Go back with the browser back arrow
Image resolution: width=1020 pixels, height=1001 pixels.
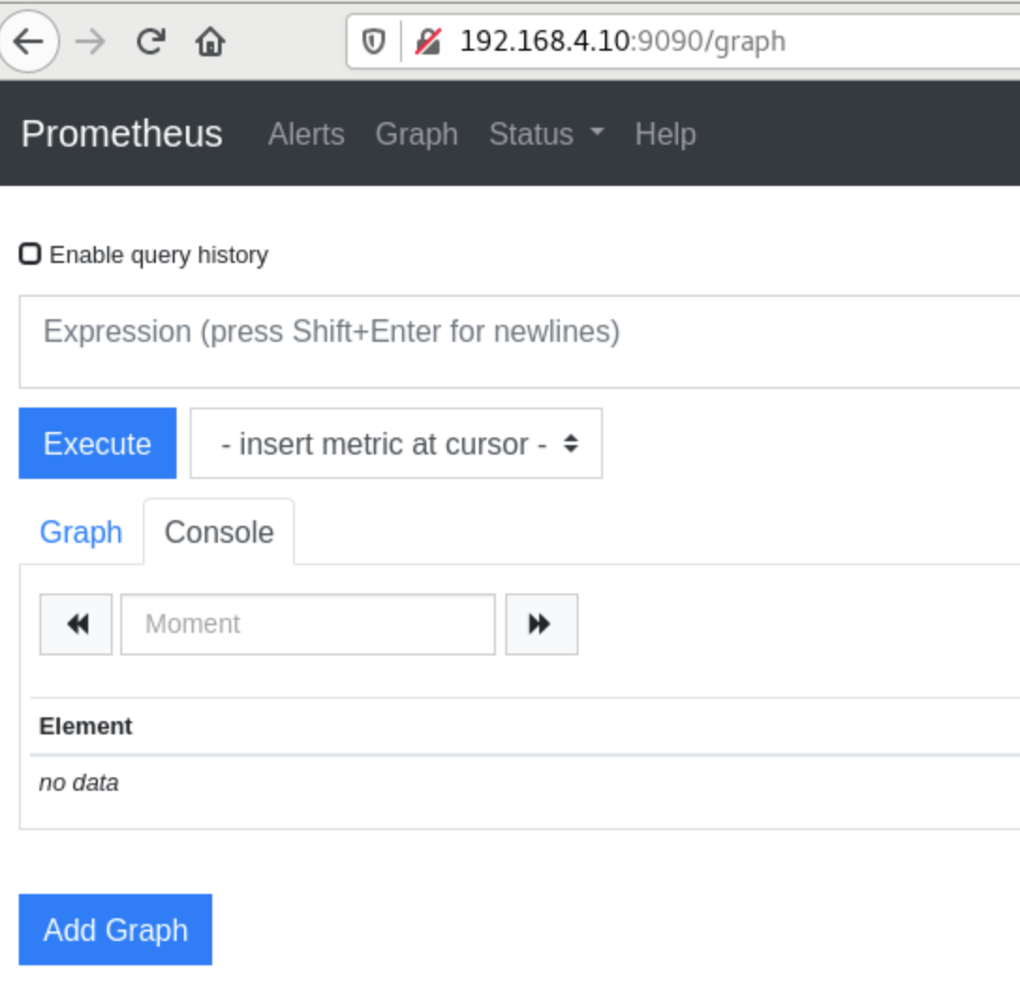pos(28,41)
